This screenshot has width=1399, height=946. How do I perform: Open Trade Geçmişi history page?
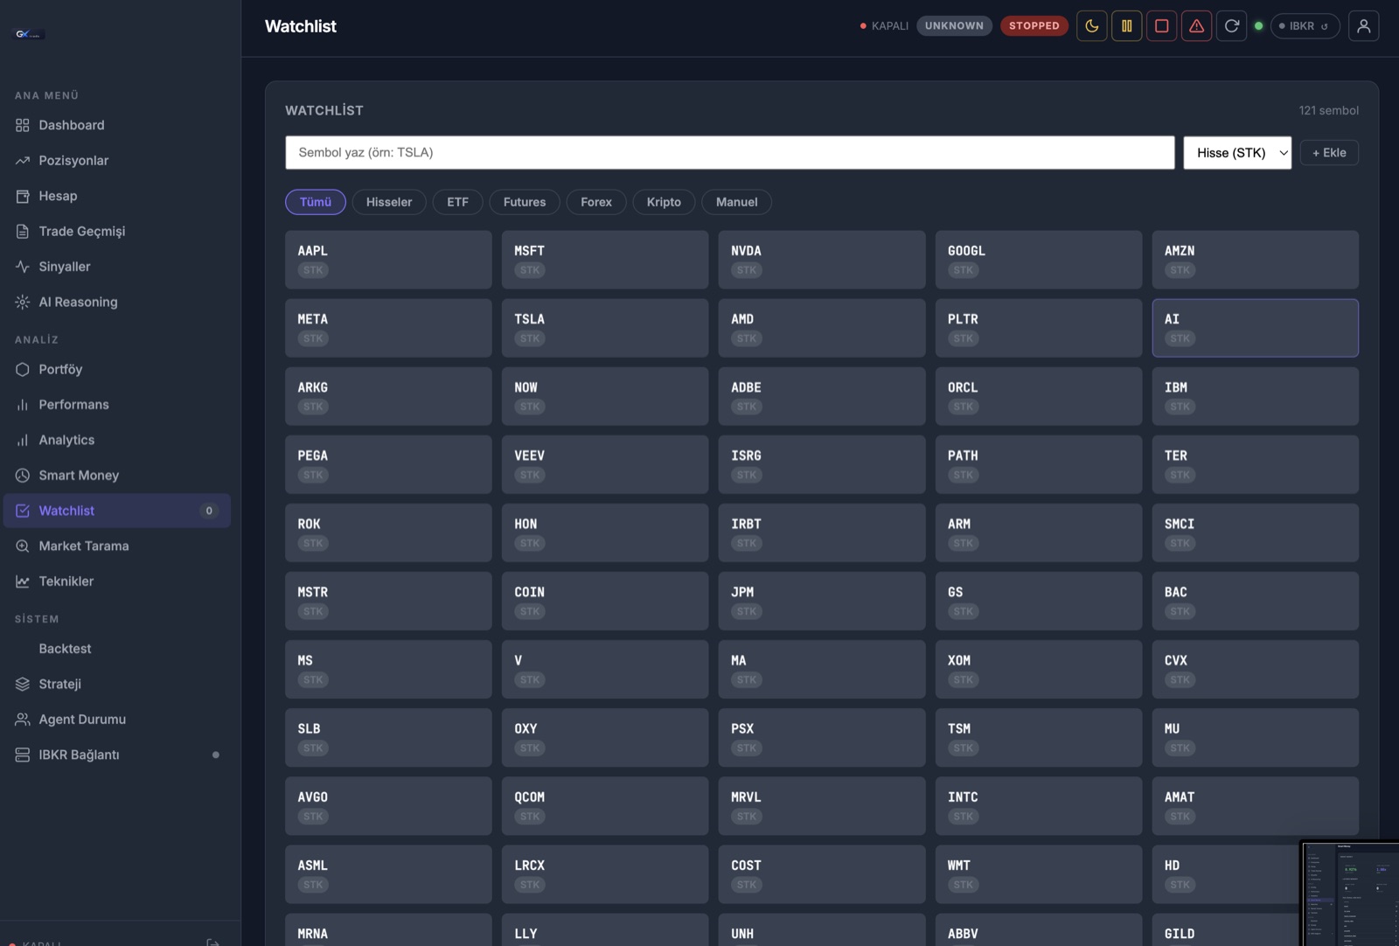pos(117,231)
